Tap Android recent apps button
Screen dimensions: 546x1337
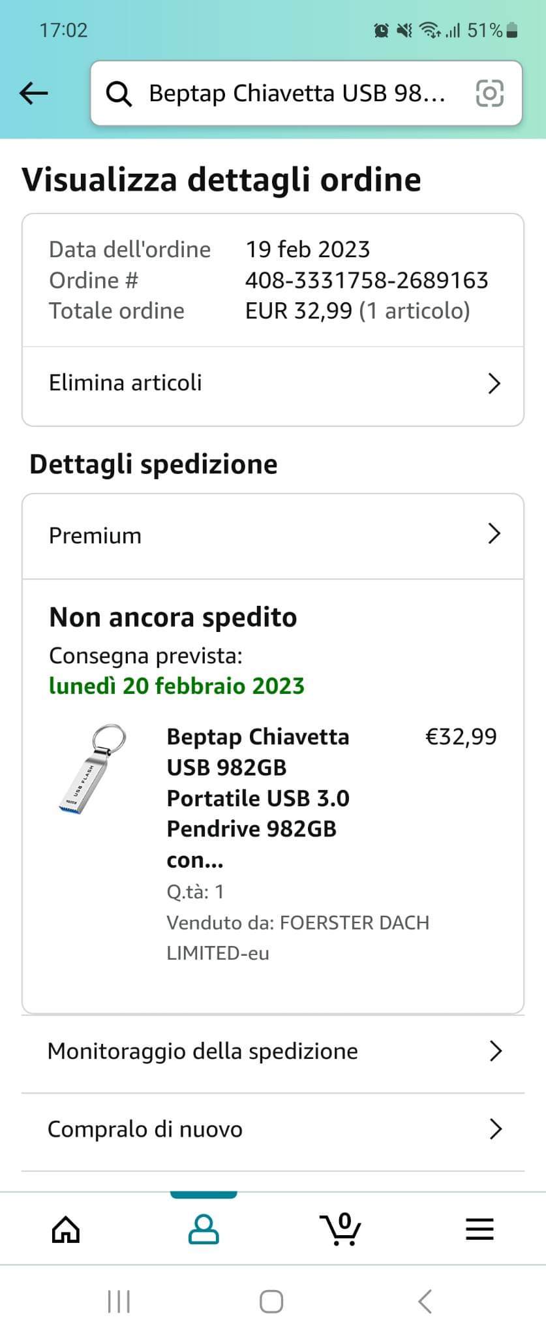(119, 1302)
